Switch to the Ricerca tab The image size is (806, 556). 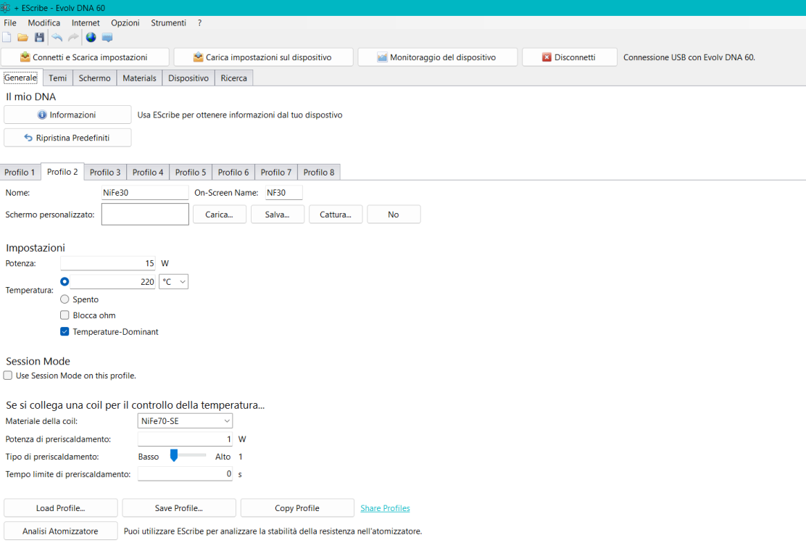pos(234,78)
